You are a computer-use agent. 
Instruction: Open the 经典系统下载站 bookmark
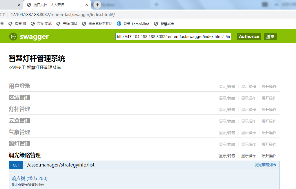tap(97, 24)
